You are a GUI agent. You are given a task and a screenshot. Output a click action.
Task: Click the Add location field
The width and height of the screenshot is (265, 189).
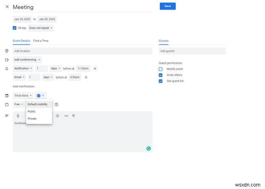(82, 51)
